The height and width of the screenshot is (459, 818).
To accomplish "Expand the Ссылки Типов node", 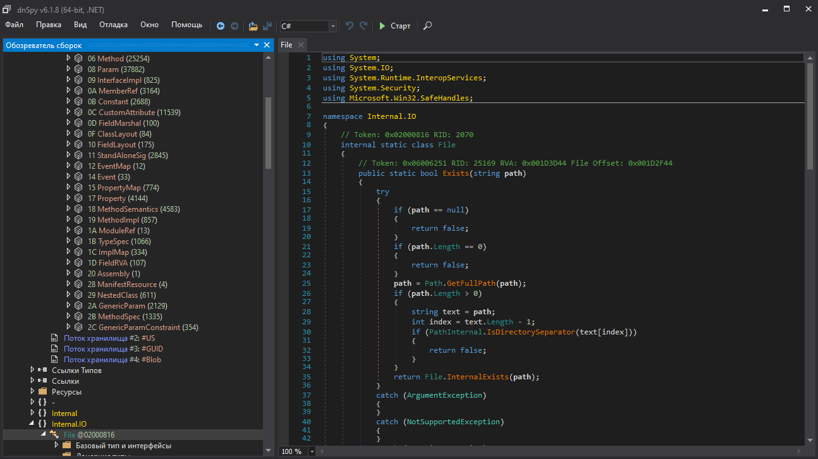I will pos(32,370).
